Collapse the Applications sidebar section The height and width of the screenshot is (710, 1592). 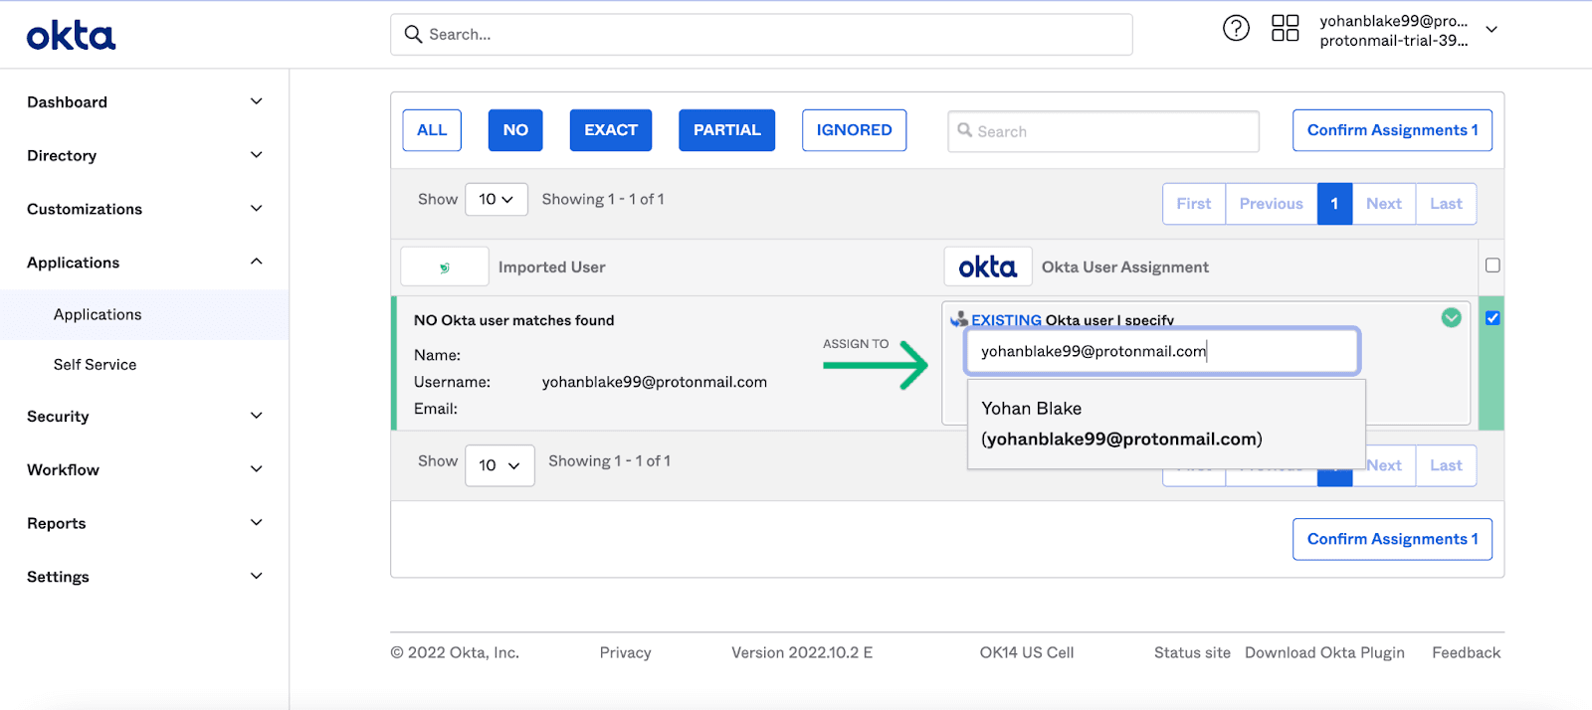tap(256, 262)
